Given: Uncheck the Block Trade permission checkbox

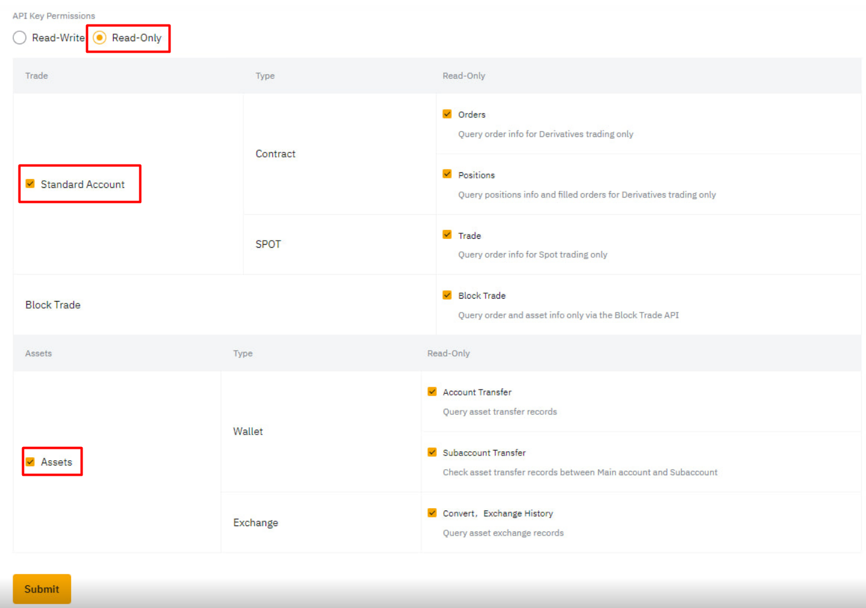Looking at the screenshot, I should point(447,295).
